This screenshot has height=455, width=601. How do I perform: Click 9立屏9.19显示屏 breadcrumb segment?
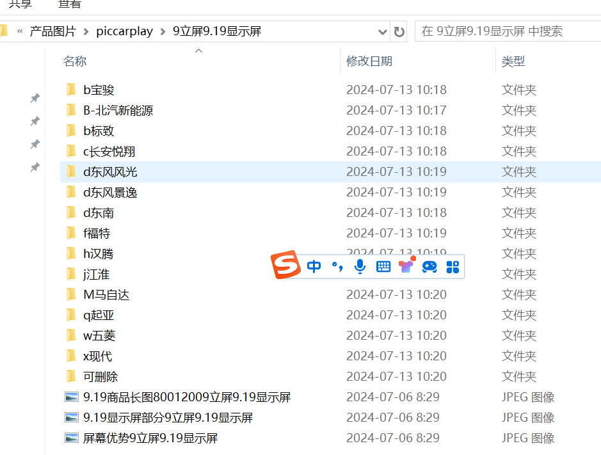pos(217,31)
